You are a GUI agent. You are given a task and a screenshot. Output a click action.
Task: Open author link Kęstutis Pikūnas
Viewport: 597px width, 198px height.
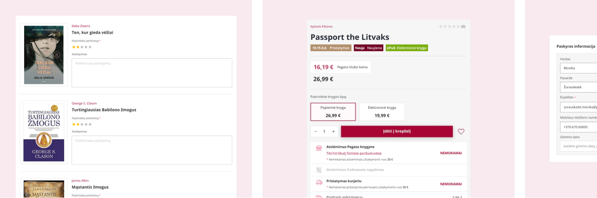(x=321, y=26)
